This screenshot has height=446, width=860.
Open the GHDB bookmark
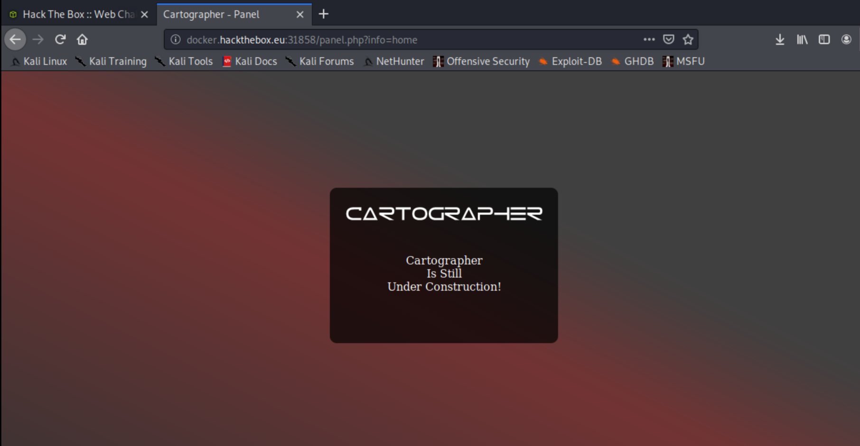click(x=633, y=61)
